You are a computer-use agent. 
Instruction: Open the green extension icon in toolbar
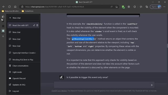(123, 7)
